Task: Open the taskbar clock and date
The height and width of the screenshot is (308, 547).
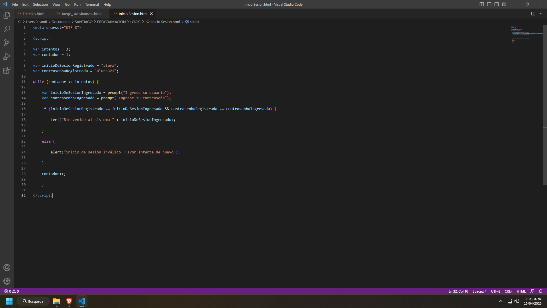Action: [x=533, y=301]
